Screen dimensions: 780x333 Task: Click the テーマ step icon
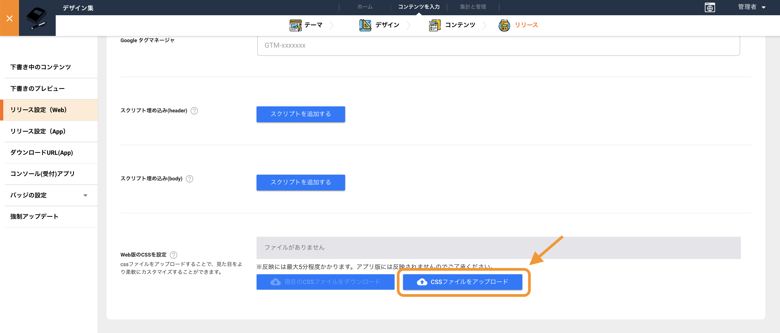(295, 25)
